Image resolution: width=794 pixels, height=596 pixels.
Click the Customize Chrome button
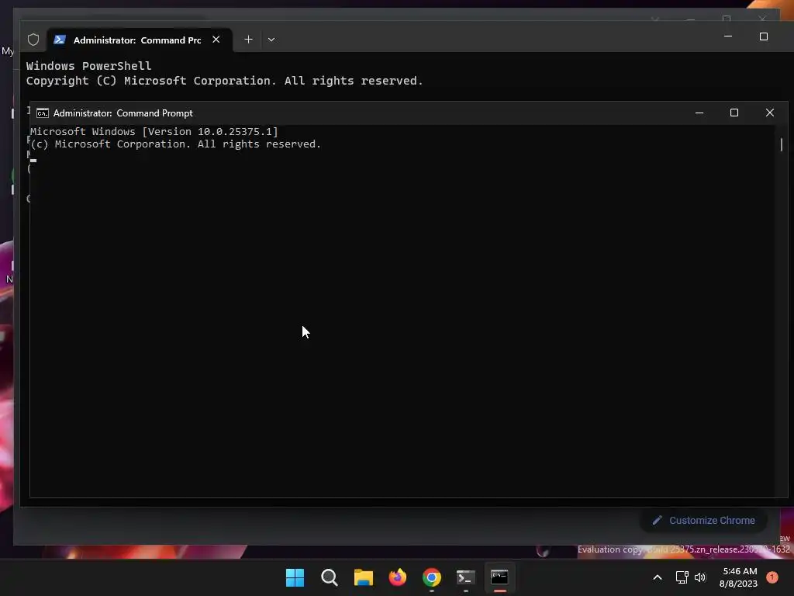[704, 521]
